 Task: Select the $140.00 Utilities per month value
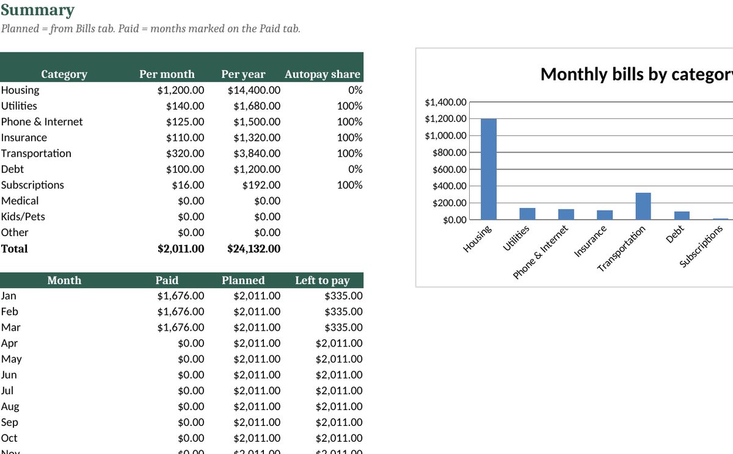pyautogui.click(x=185, y=106)
